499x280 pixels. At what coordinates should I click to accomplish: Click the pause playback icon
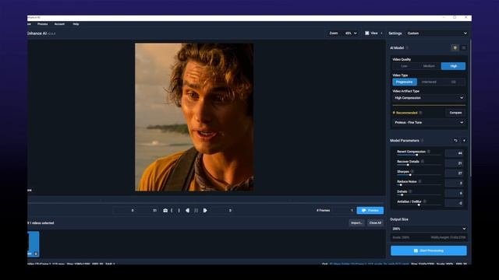(x=196, y=211)
